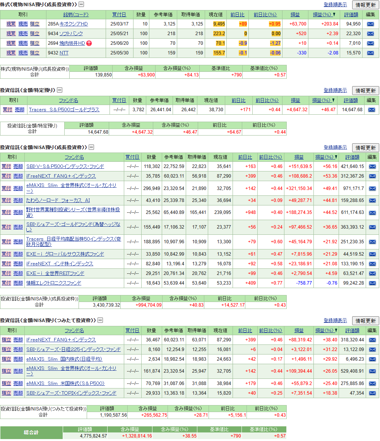
Task: Click edit icon for eMAXIS Slim 米国株式 row
Action: pos(372,383)
